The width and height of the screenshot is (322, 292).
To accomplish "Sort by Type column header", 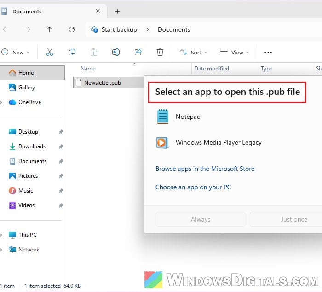I will tap(266, 69).
